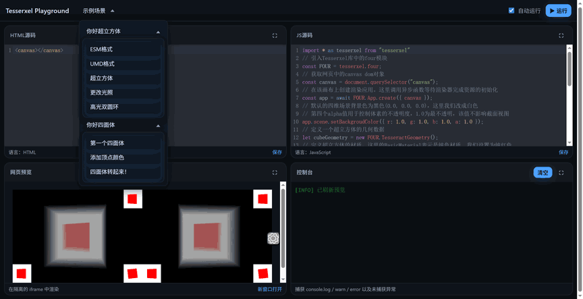Click the right tesseract render in preview
The width and height of the screenshot is (583, 299).
point(209,236)
